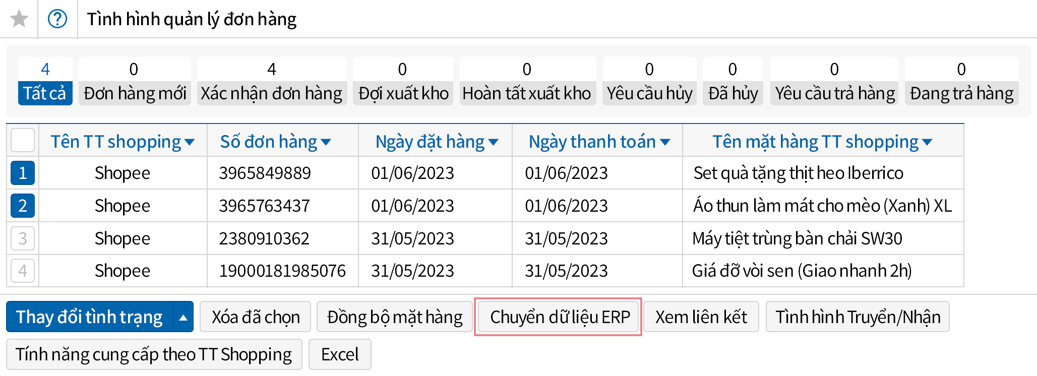1037x376 pixels.
Task: Expand Thay đổi tình trạng arrow menu
Action: coord(184,318)
